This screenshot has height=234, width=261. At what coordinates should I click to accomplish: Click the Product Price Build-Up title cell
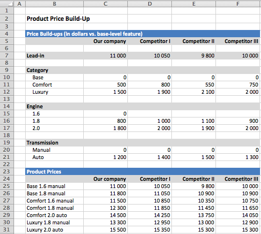[58, 18]
